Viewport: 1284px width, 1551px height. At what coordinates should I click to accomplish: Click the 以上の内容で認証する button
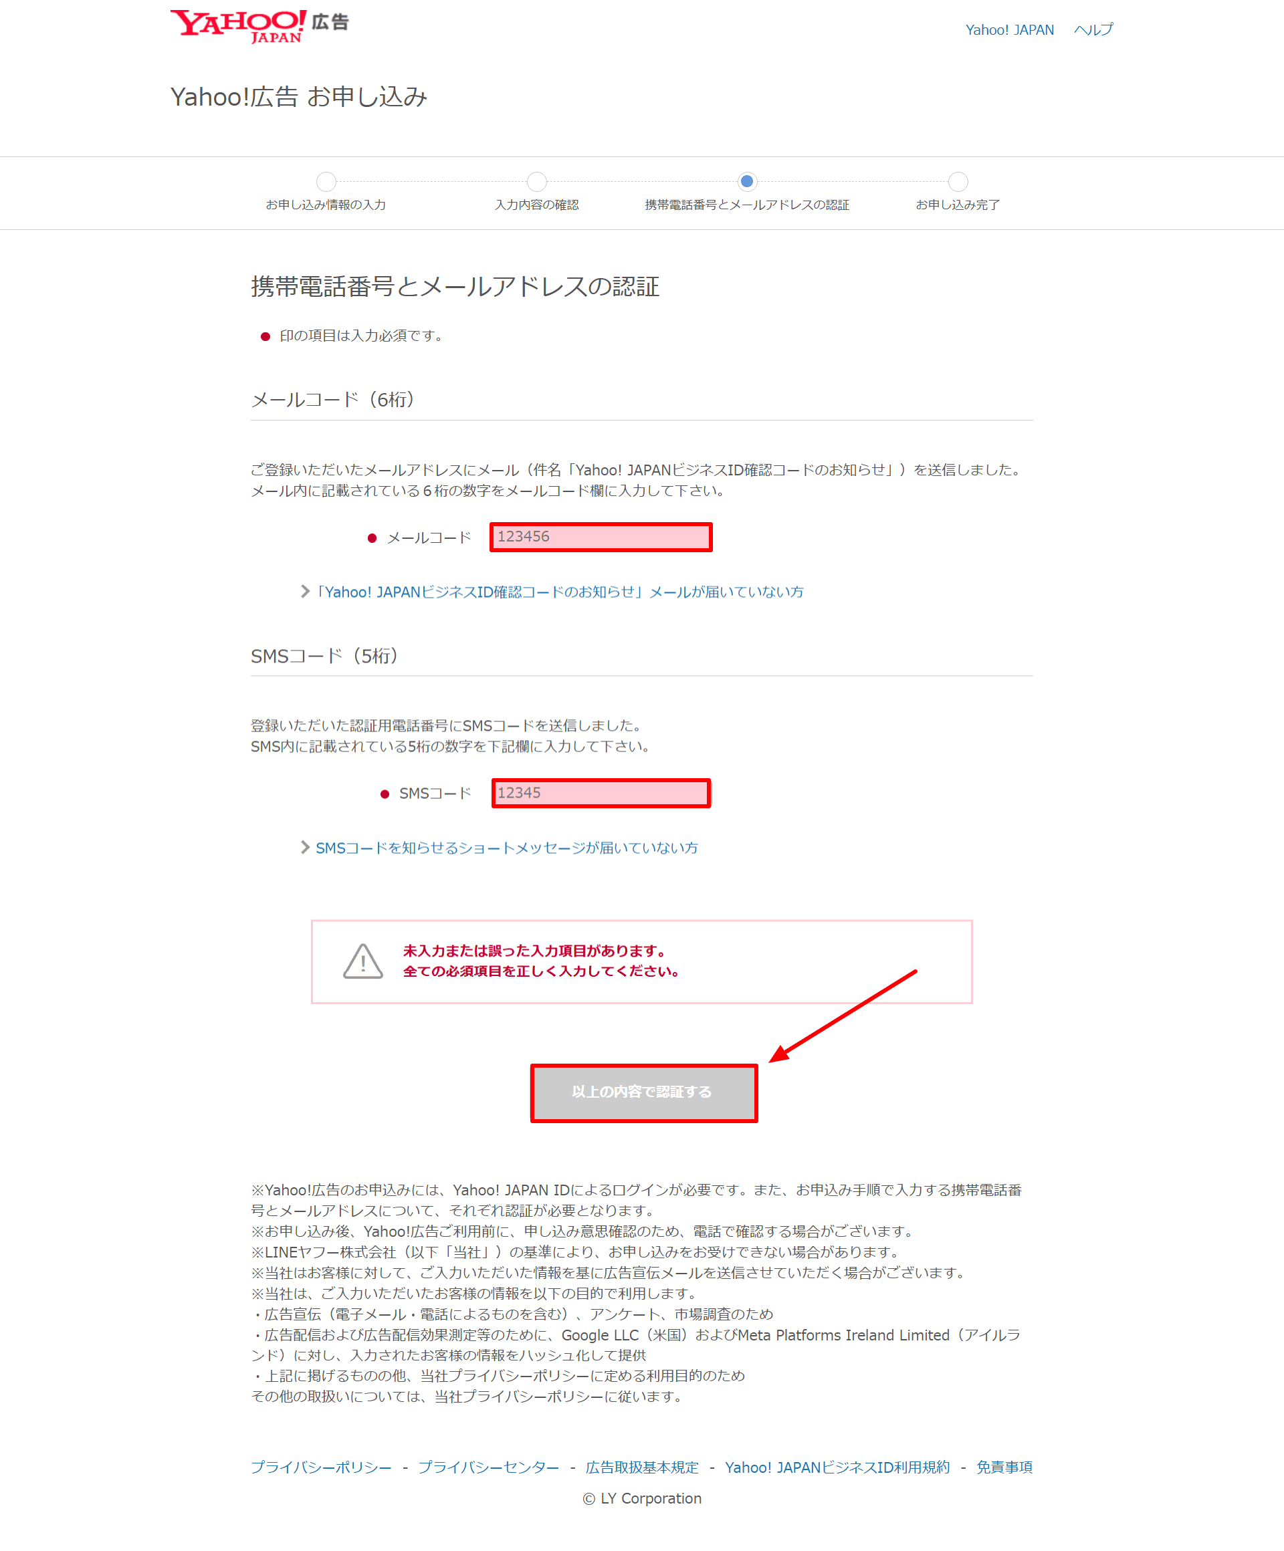(644, 1092)
